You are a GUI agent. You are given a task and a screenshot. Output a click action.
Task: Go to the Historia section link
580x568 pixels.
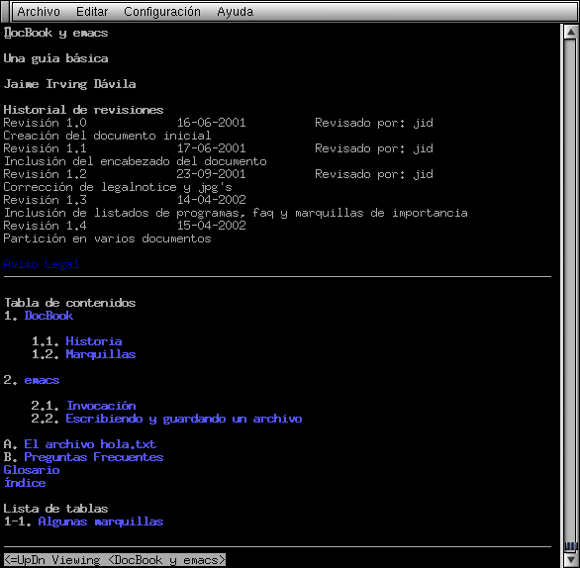pyautogui.click(x=94, y=341)
